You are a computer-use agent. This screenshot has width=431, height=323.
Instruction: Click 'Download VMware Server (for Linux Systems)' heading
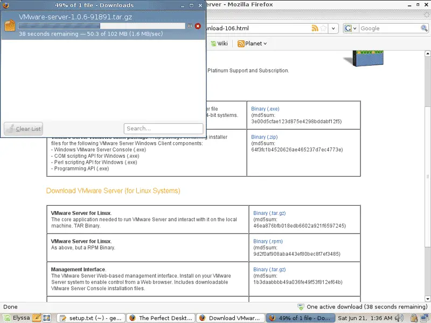click(x=113, y=191)
